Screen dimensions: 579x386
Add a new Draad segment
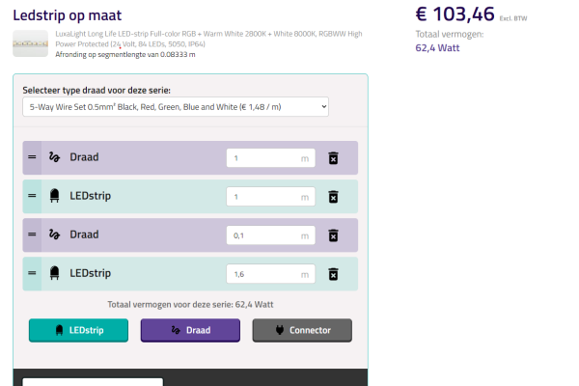pyautogui.click(x=190, y=330)
